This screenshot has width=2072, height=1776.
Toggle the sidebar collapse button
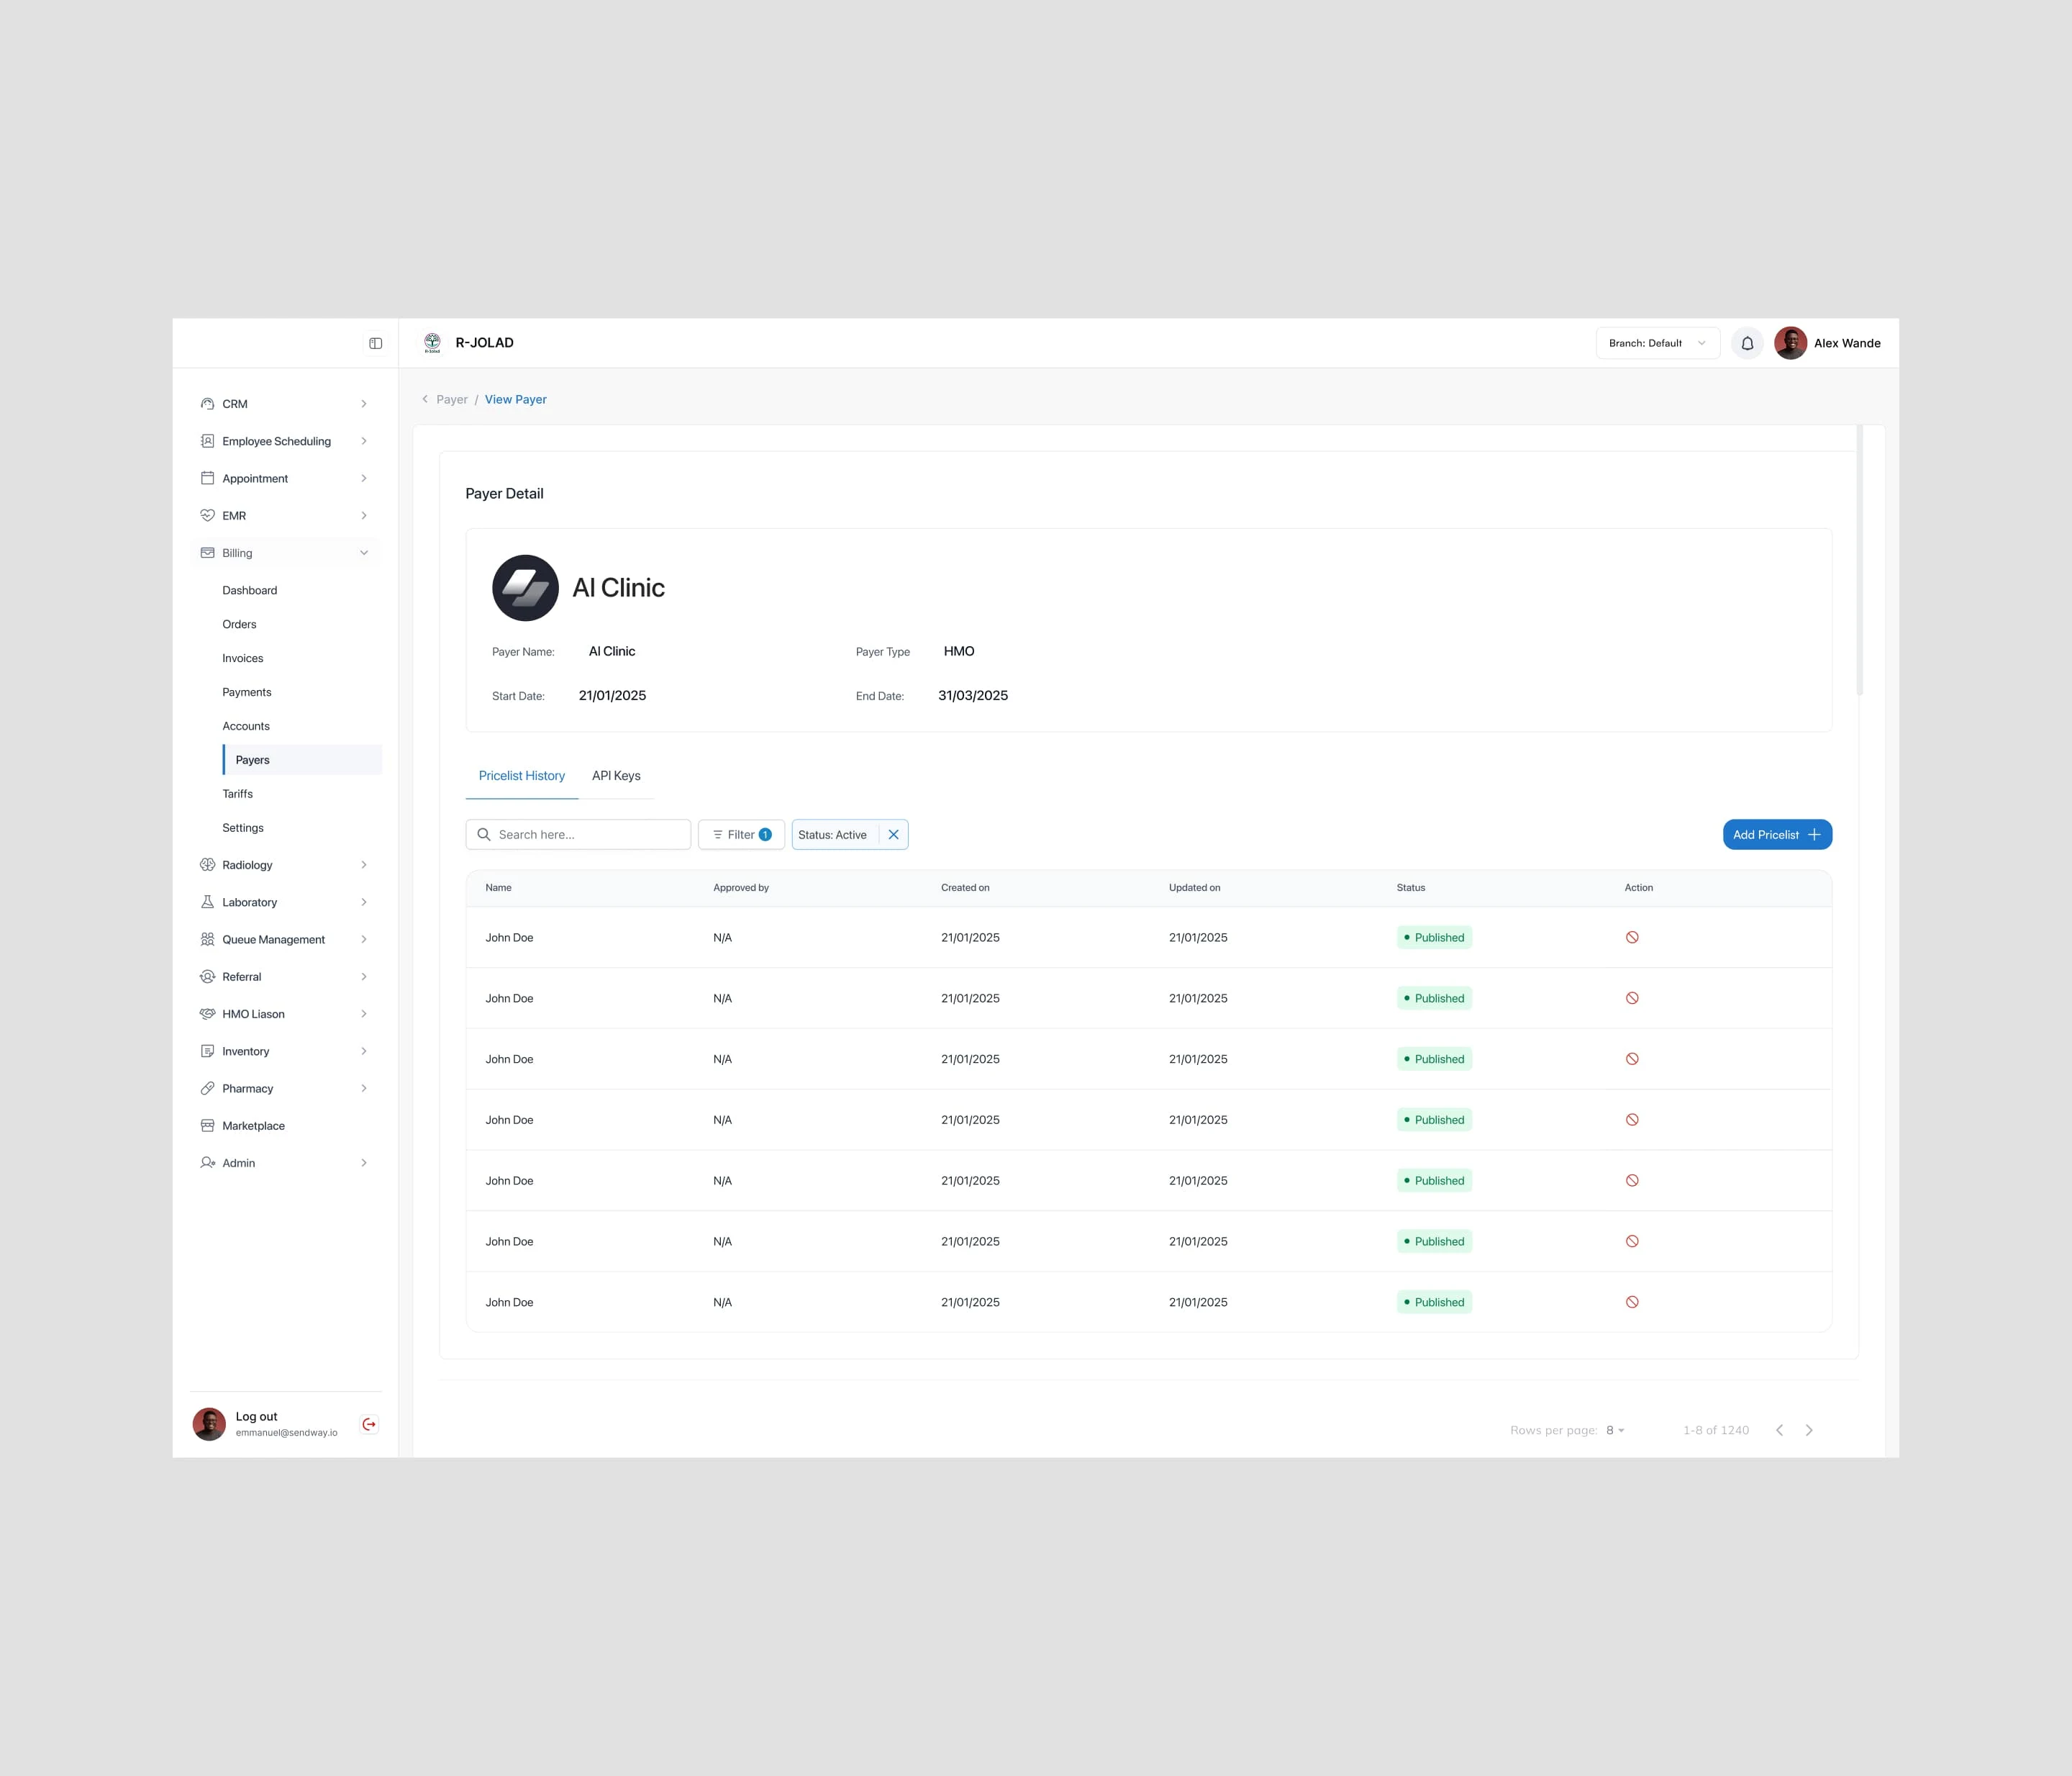point(376,342)
